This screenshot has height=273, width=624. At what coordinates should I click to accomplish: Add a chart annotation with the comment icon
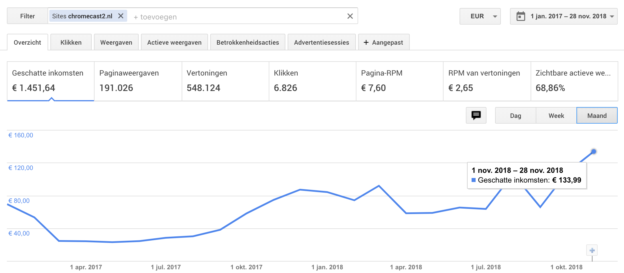[x=476, y=115]
